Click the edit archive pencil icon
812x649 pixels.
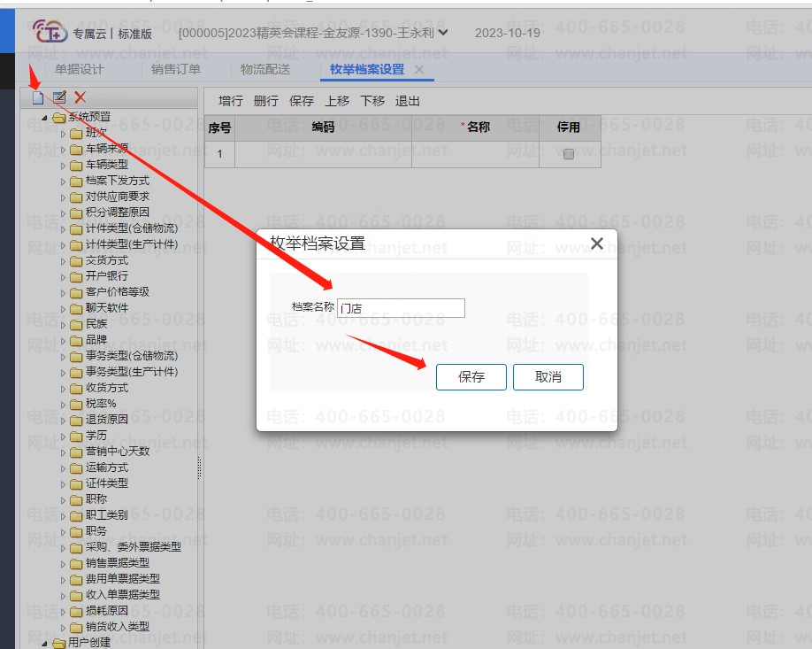coord(59,97)
